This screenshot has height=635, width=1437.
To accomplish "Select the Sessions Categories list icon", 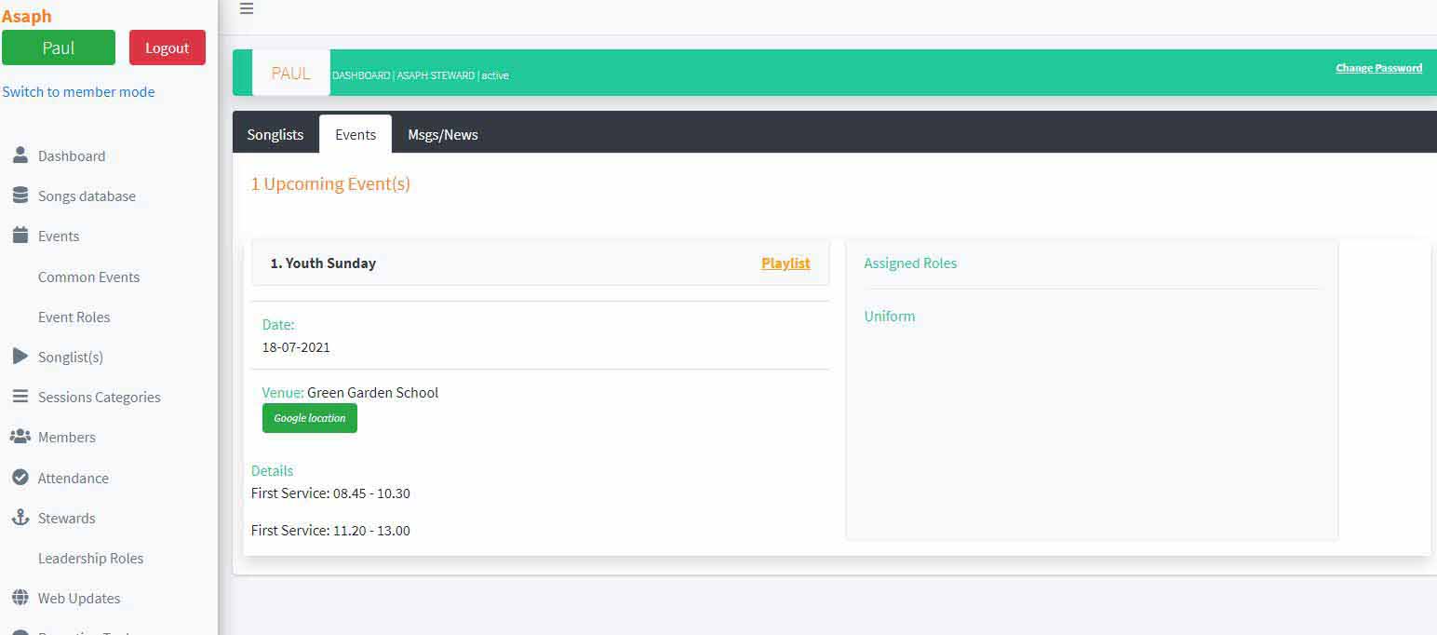I will coord(20,397).
